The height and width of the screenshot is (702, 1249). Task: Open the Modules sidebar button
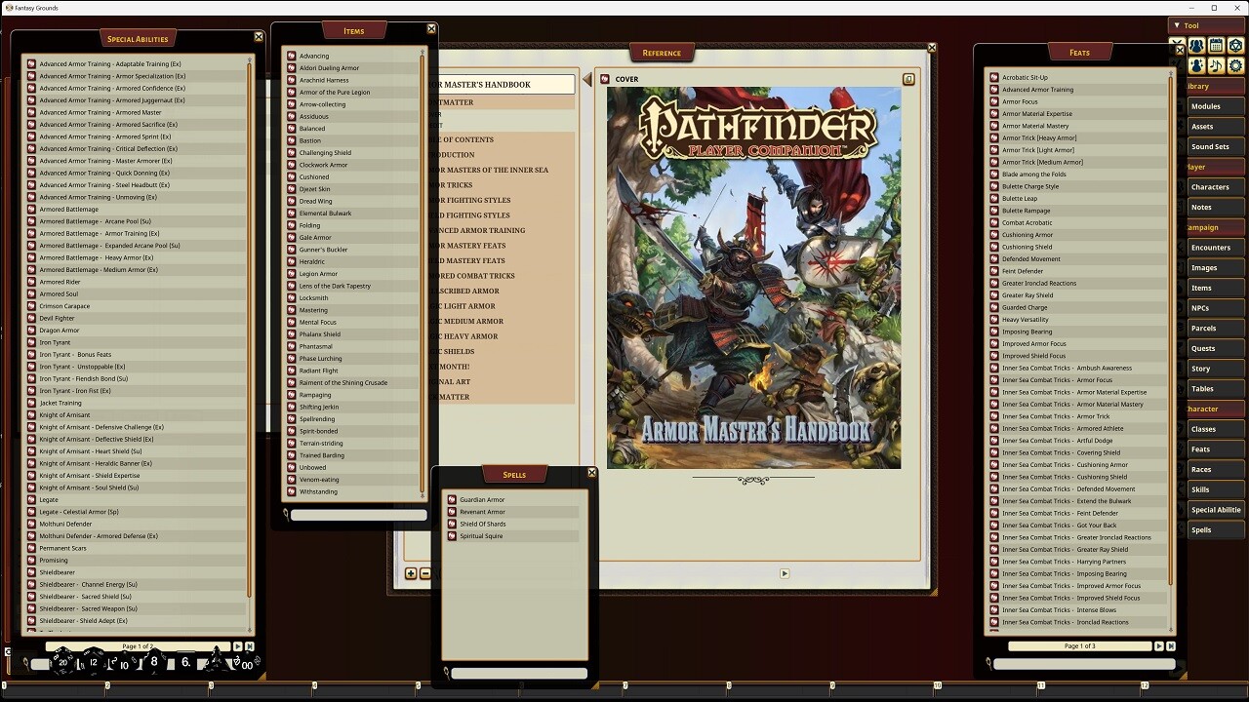1206,106
